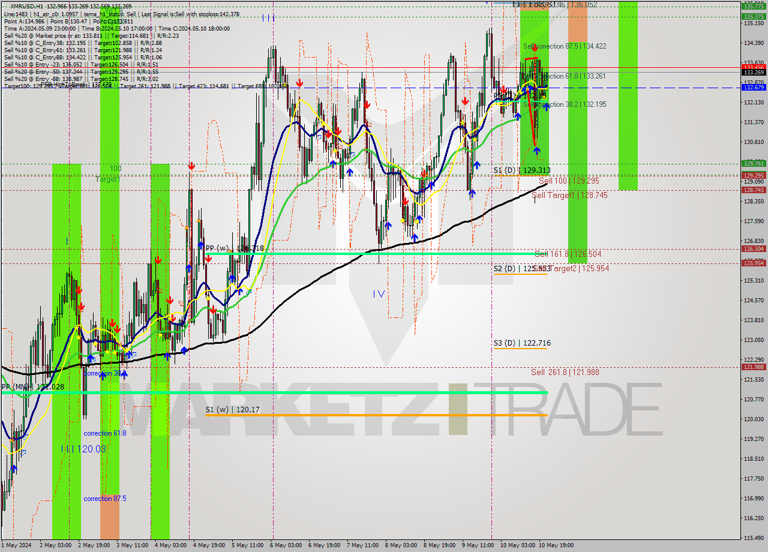Select the '8 May 03:00' time label
This screenshot has width=768, height=552.
tap(401, 545)
